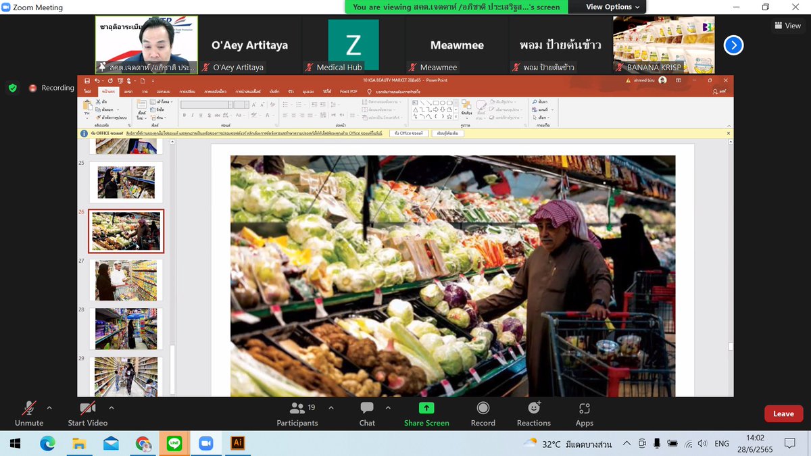Screen dimensions: 811x456
Task: Open PowerPoint File tab
Action: coord(88,91)
